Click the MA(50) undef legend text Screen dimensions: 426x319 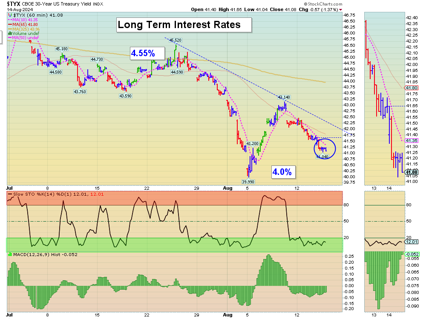26,38
